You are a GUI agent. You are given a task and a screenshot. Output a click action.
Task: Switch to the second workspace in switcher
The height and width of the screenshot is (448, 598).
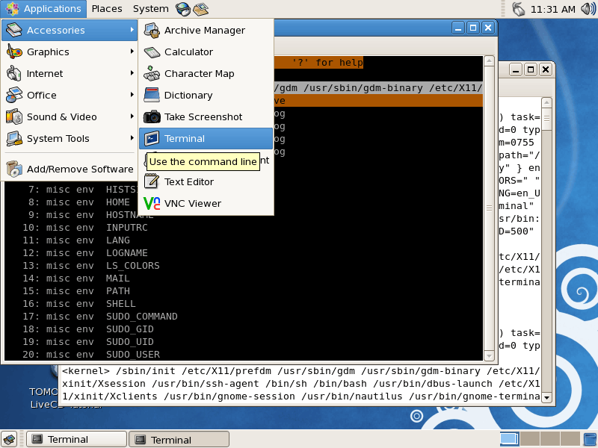(x=530, y=439)
